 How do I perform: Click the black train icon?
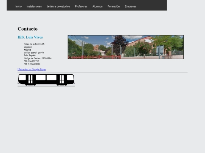point(46,80)
